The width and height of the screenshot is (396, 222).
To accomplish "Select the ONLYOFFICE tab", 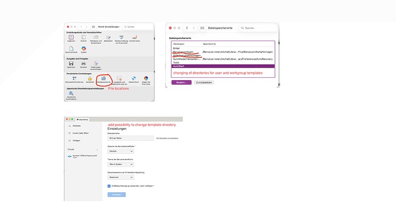I will (x=82, y=120).
